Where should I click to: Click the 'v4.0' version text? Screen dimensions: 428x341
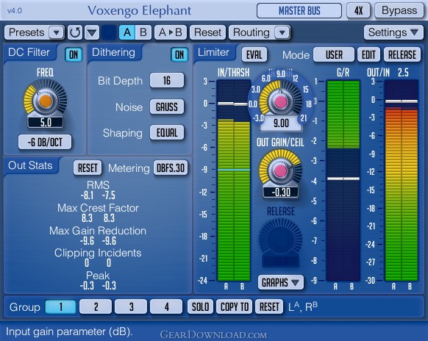(15, 11)
